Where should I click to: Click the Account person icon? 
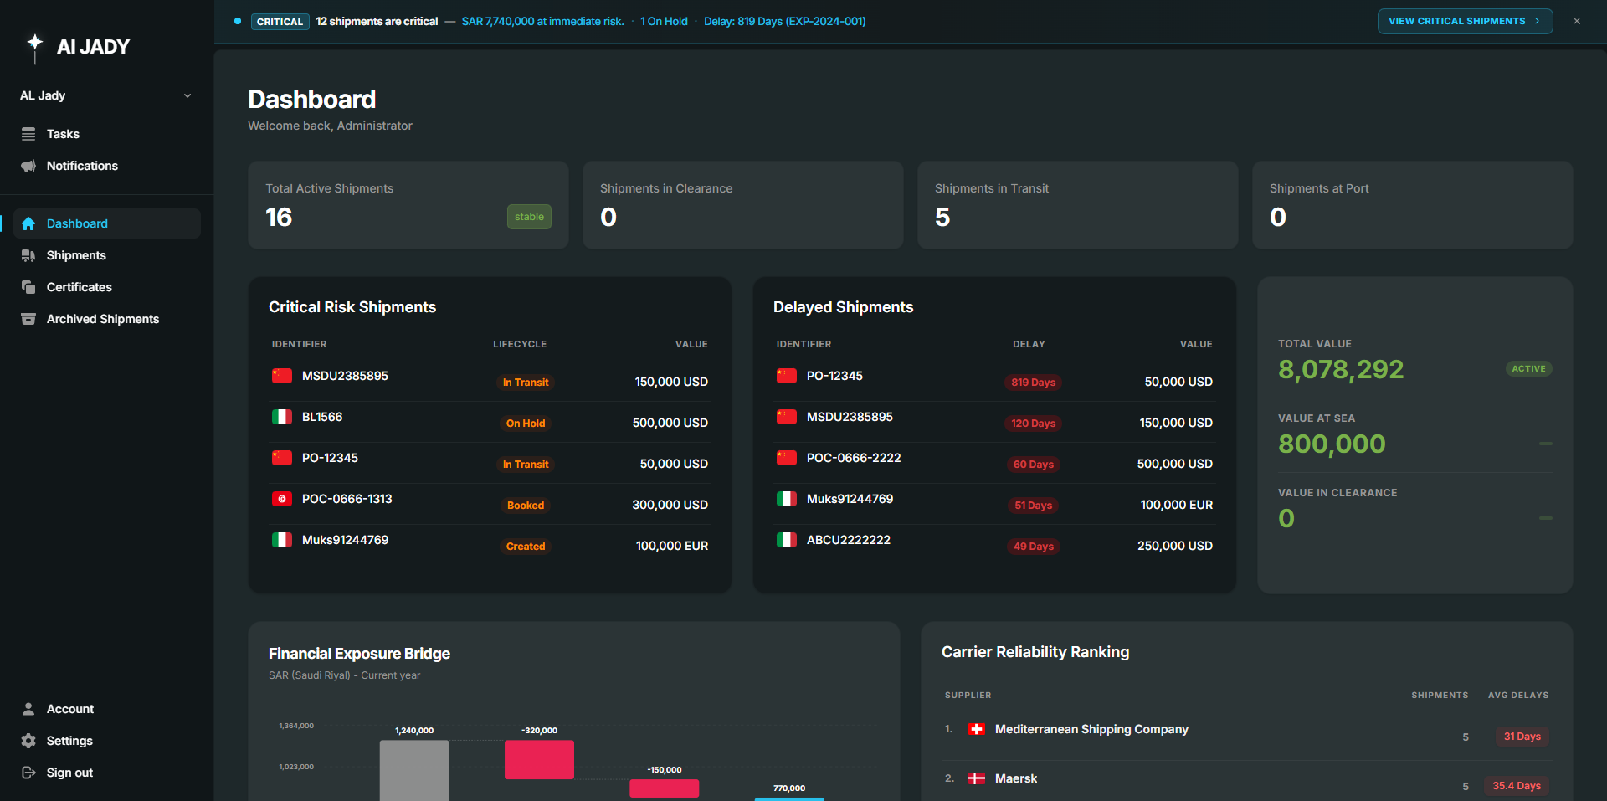[28, 709]
